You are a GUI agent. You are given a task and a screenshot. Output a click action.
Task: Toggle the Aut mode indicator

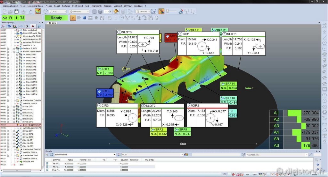click(5, 18)
